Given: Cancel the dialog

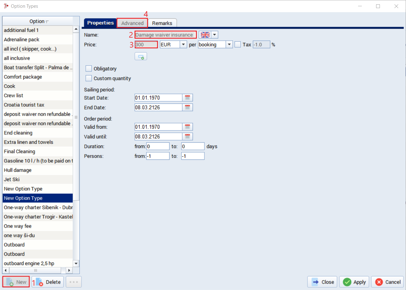Looking at the screenshot, I should click(387, 282).
